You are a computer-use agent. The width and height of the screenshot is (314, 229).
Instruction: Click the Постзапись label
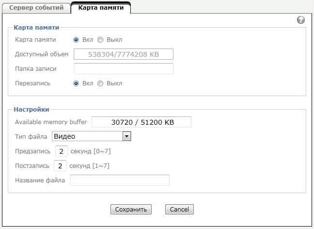click(x=32, y=166)
